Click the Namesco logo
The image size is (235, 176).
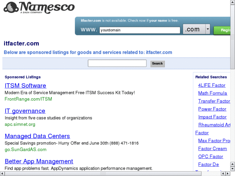pos(39,8)
